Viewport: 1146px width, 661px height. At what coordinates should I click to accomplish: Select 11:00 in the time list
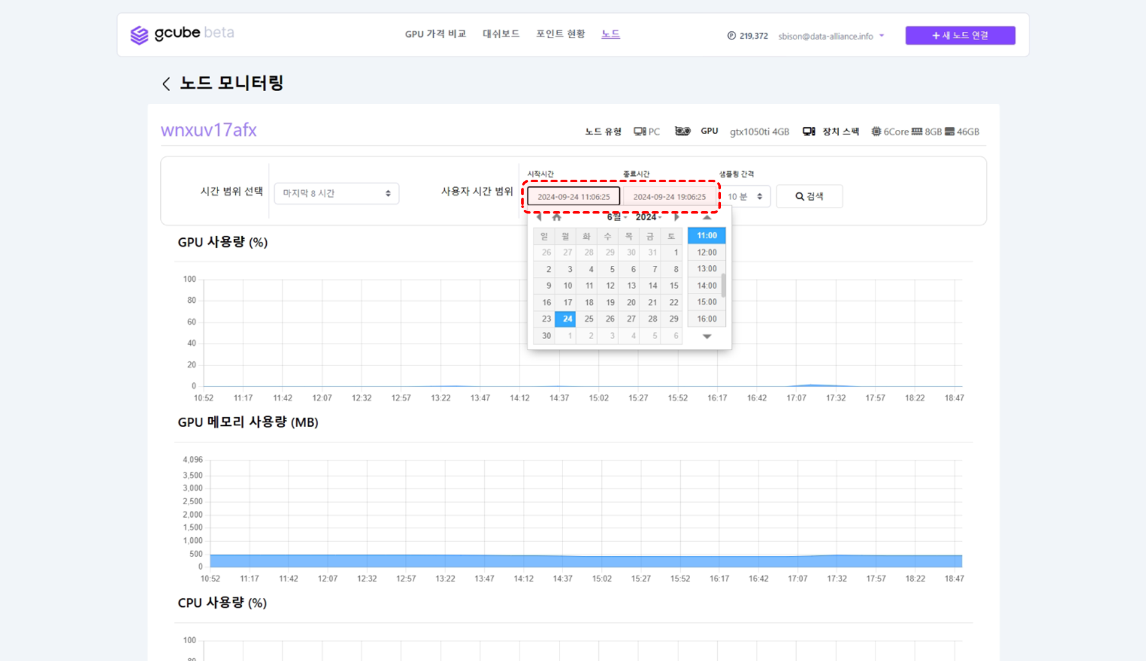[x=707, y=236]
